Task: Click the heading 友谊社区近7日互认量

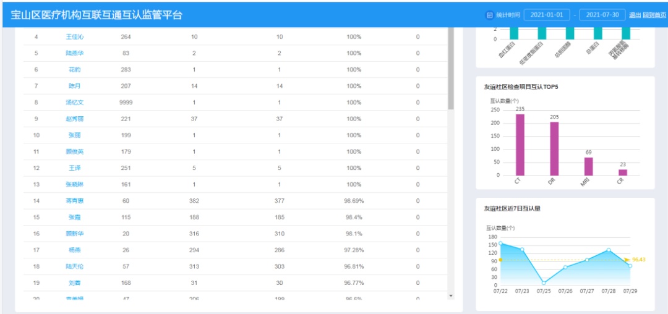Action: tap(512, 208)
